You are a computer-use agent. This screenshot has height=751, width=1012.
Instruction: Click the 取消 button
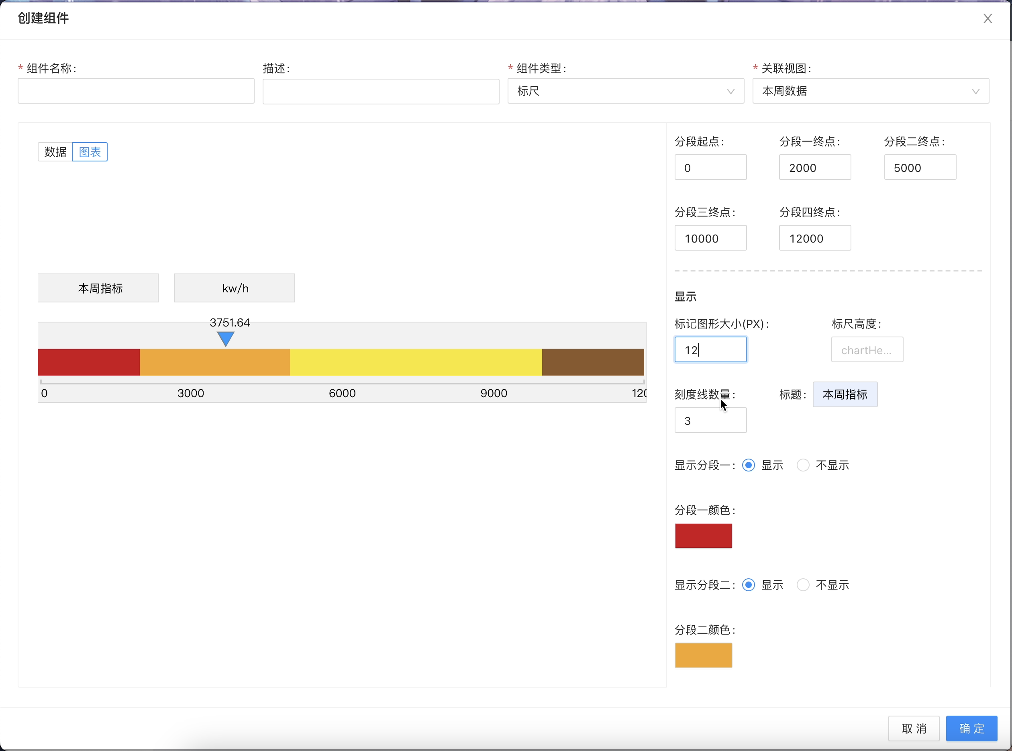914,729
